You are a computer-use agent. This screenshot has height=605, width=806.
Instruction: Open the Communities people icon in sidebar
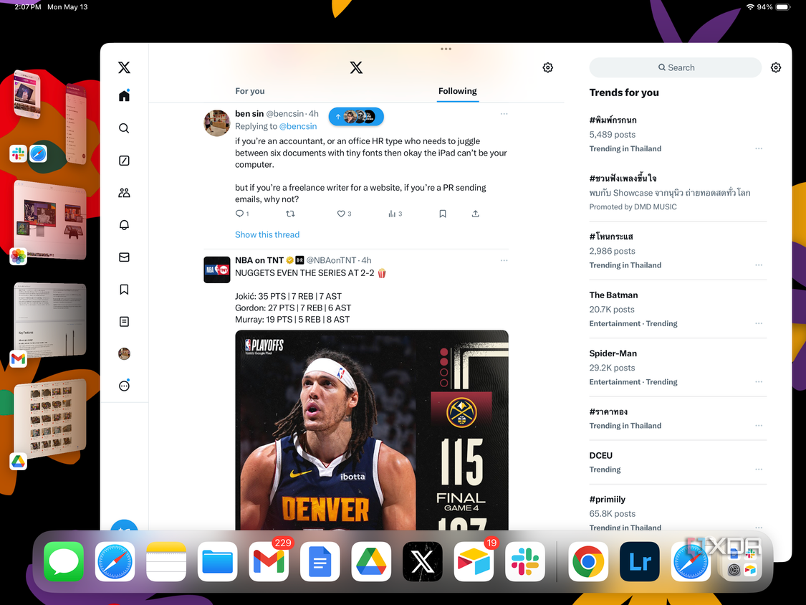coord(124,193)
